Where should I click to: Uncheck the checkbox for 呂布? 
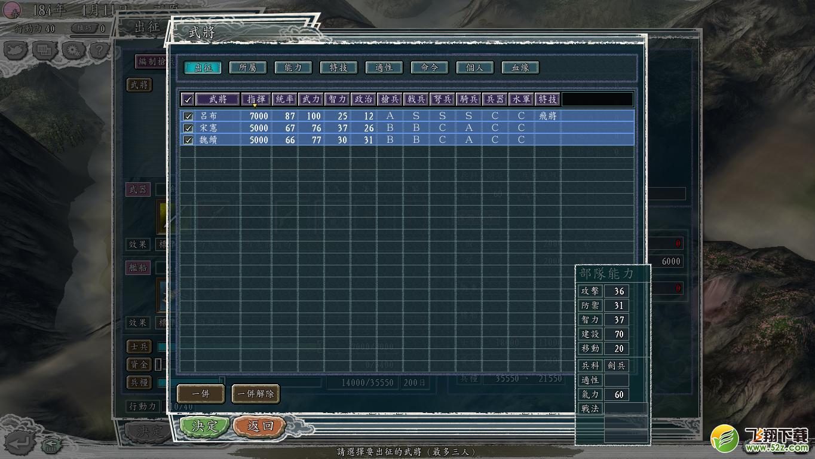(188, 116)
